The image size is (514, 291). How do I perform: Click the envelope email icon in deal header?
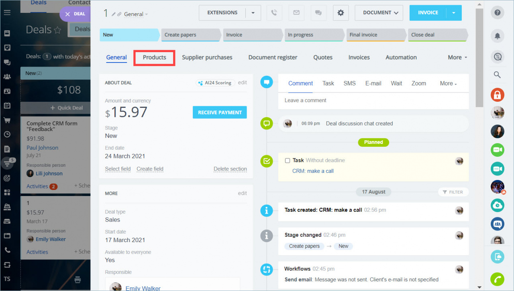296,13
